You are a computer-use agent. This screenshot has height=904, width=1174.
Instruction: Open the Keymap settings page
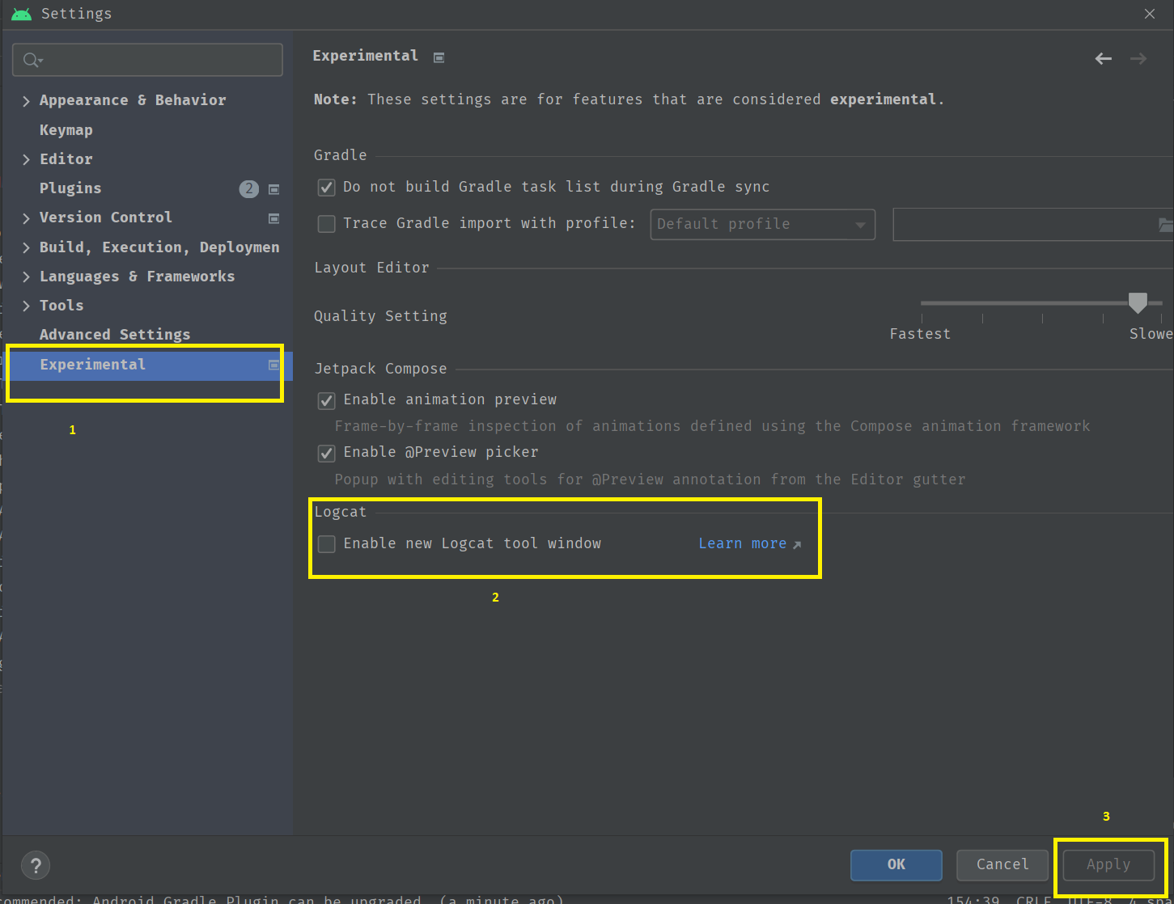(66, 130)
